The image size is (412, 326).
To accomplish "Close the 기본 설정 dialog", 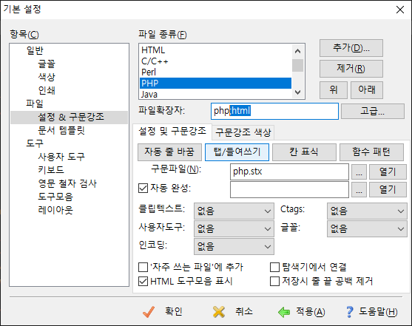I will (x=400, y=10).
